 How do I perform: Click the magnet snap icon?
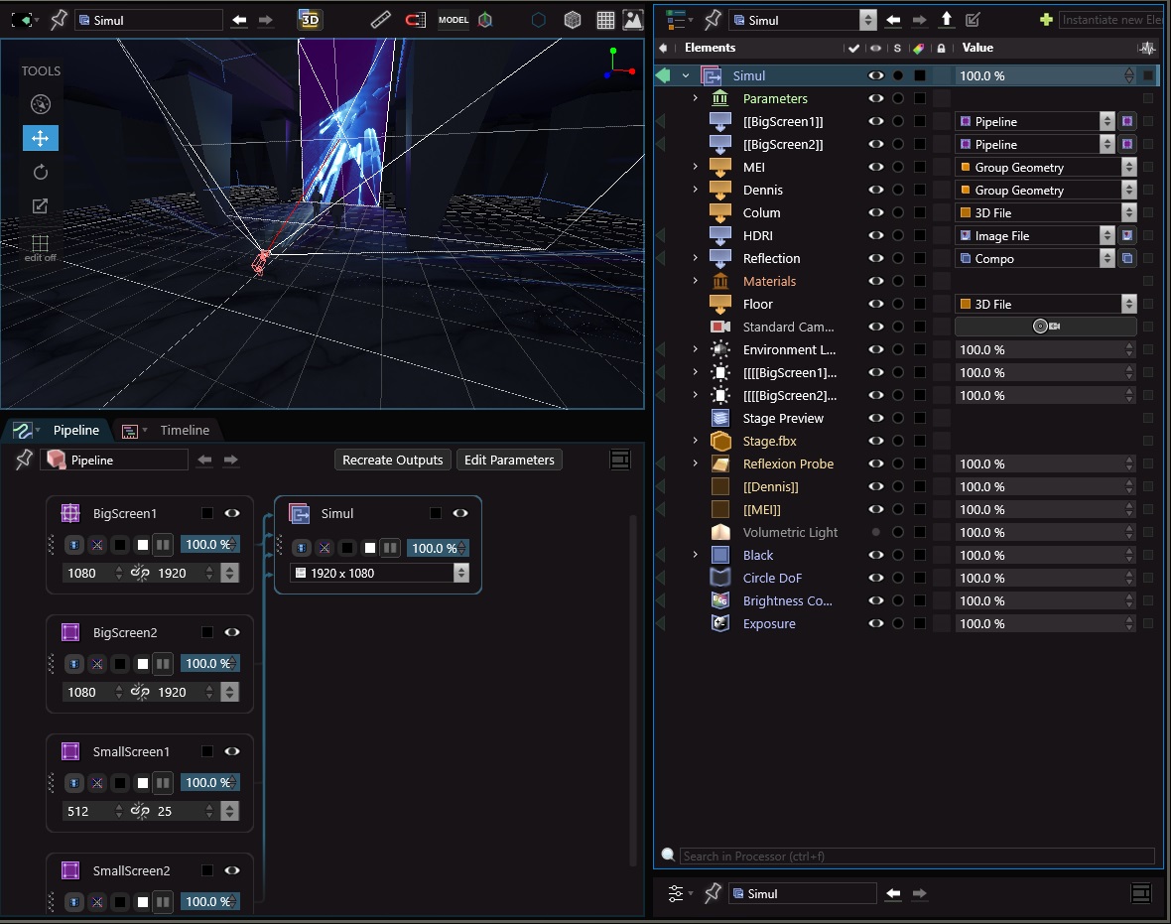[x=415, y=20]
